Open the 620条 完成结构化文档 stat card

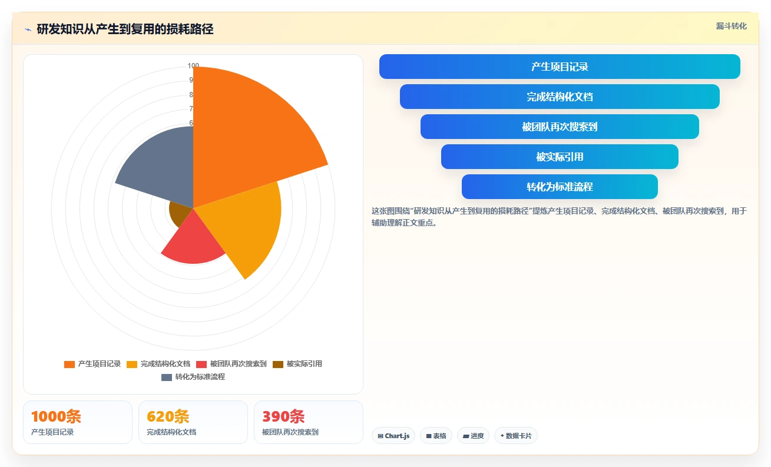tap(193, 422)
